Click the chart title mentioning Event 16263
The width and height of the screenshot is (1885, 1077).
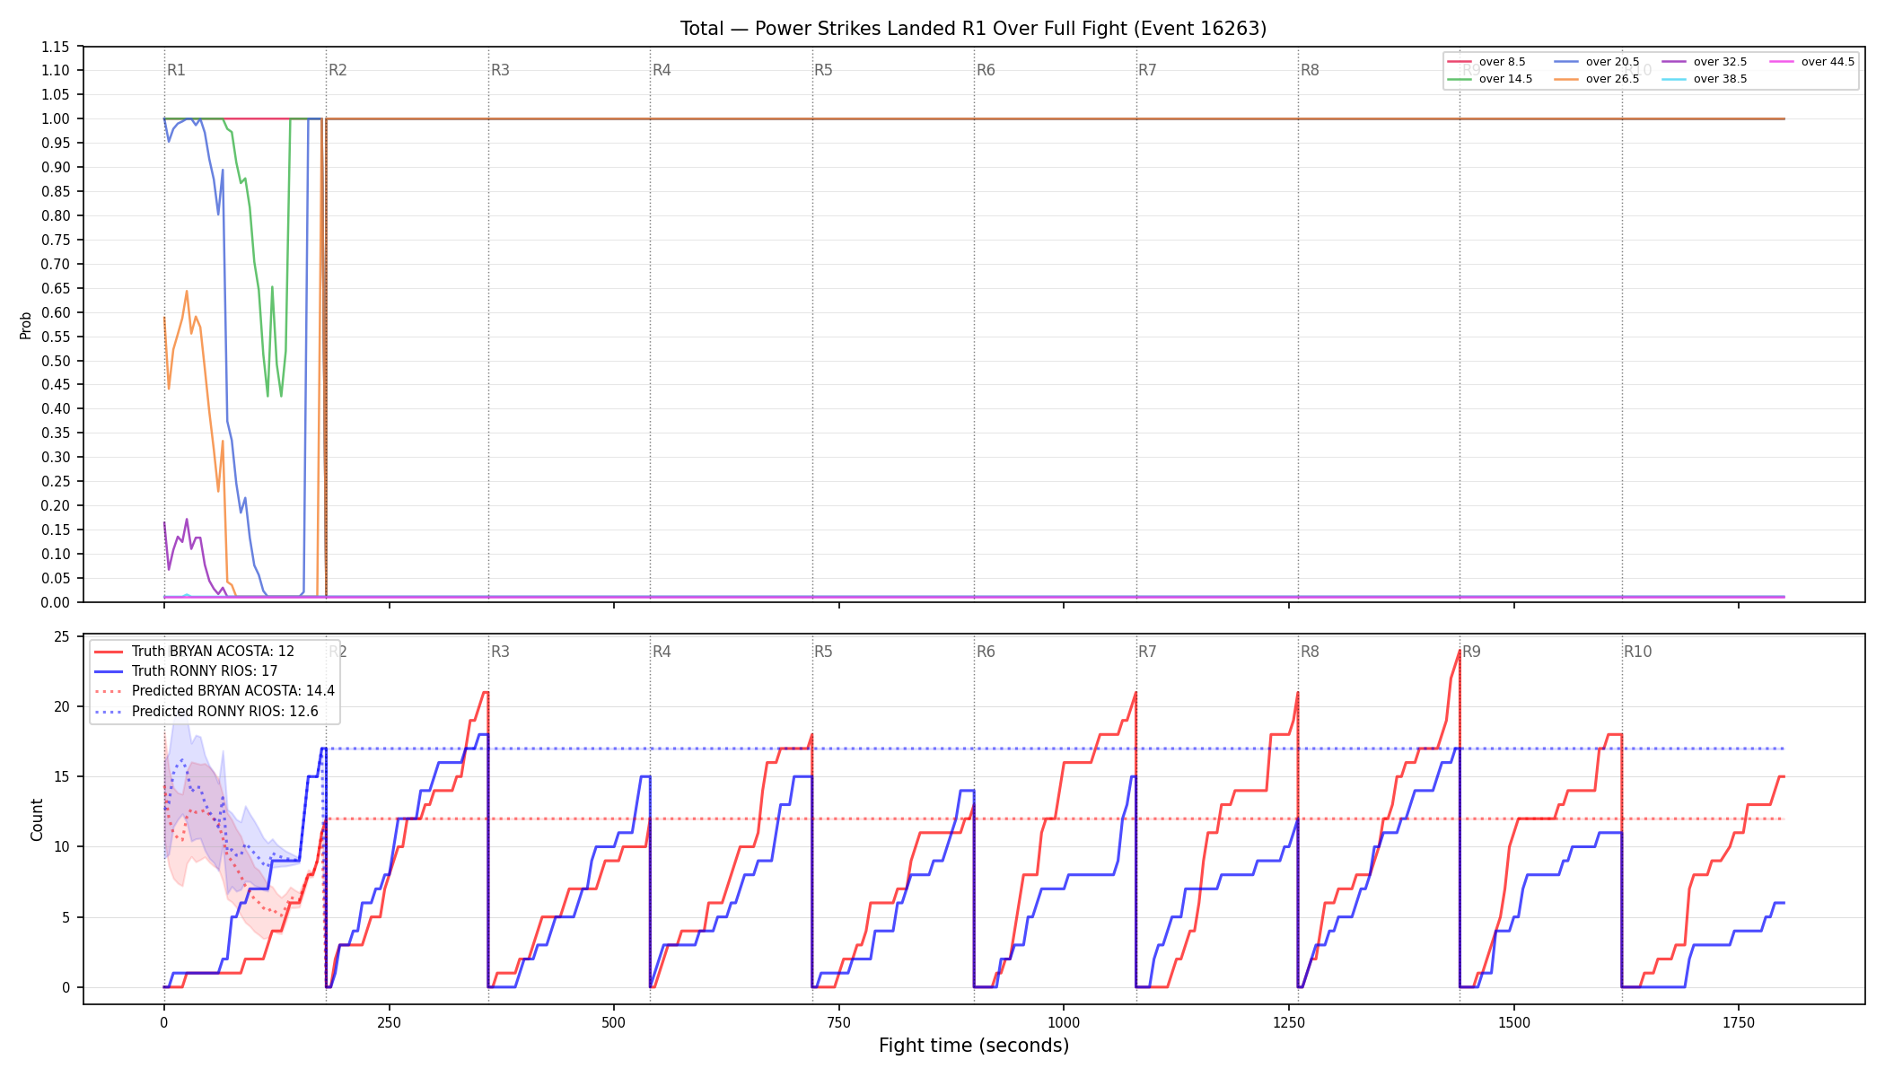tap(973, 29)
